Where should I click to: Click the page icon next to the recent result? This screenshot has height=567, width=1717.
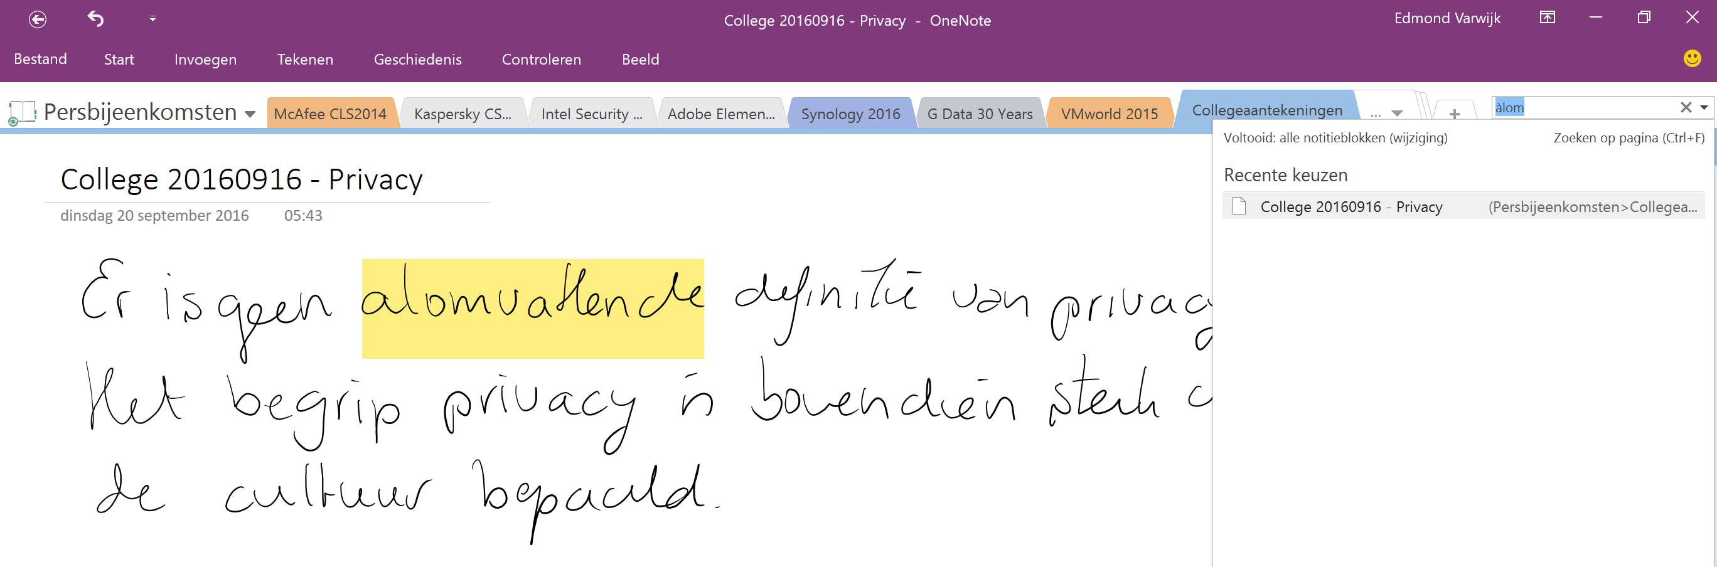pyautogui.click(x=1240, y=206)
